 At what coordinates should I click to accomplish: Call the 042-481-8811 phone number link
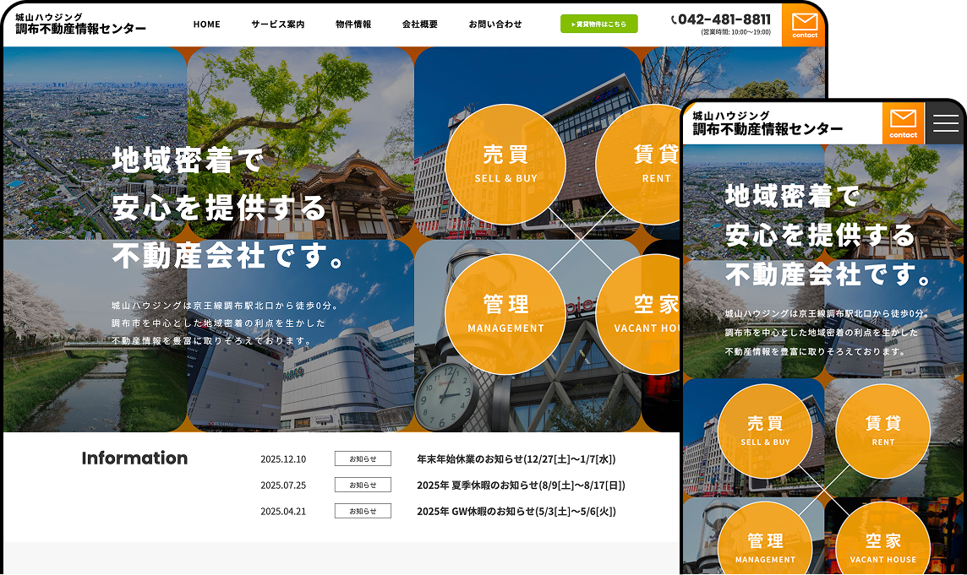pos(724,19)
